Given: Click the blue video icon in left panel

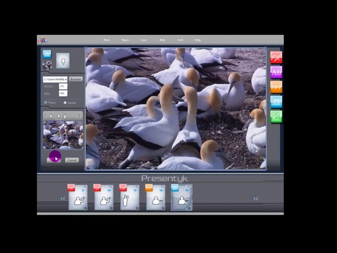Looking at the screenshot, I should (x=47, y=54).
